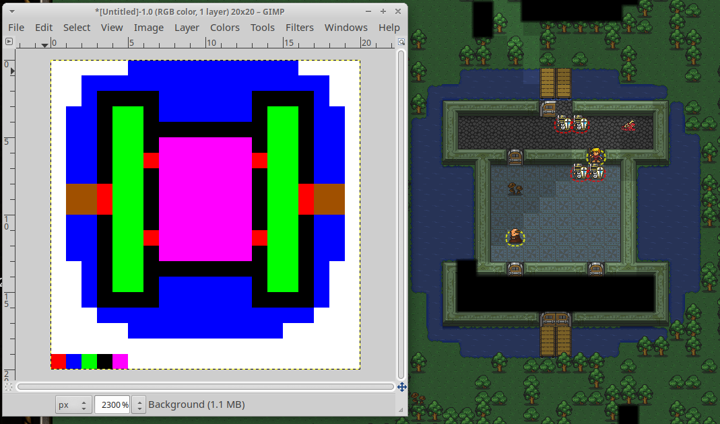The image size is (720, 424).
Task: Open the Help menu
Action: (x=389, y=28)
